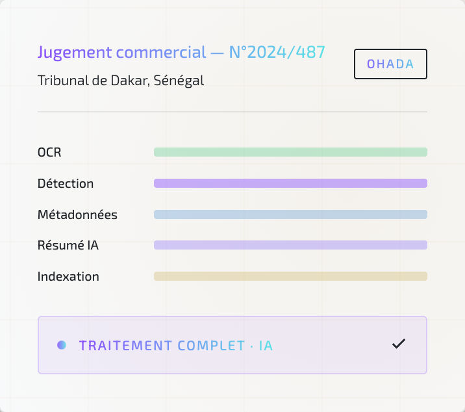Click the checkmark icon in status banner
Screen dimensions: 465x412
pos(399,344)
